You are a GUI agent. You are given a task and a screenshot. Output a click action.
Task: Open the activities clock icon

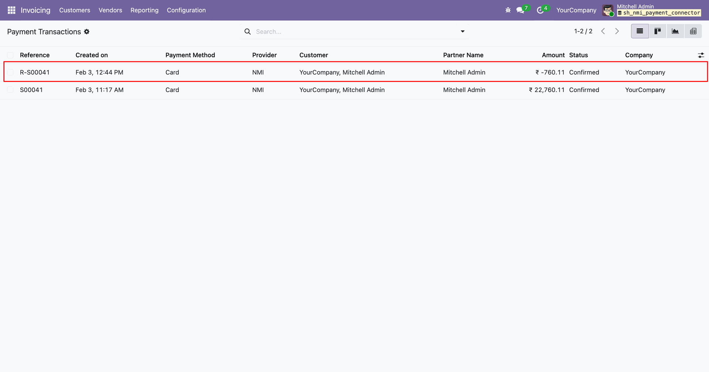[x=540, y=10]
